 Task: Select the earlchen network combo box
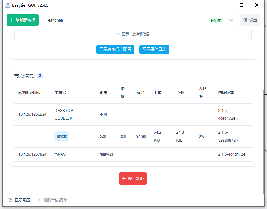click(139, 20)
